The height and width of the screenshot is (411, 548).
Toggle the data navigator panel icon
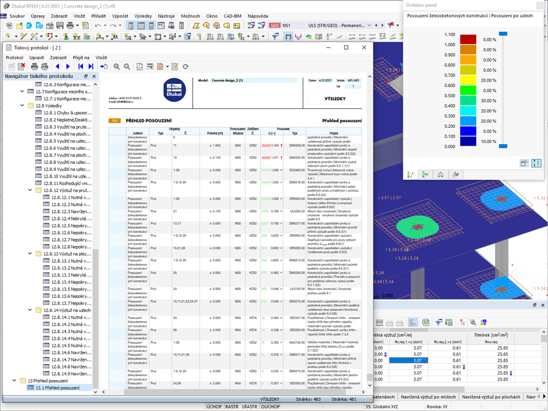pos(131,26)
